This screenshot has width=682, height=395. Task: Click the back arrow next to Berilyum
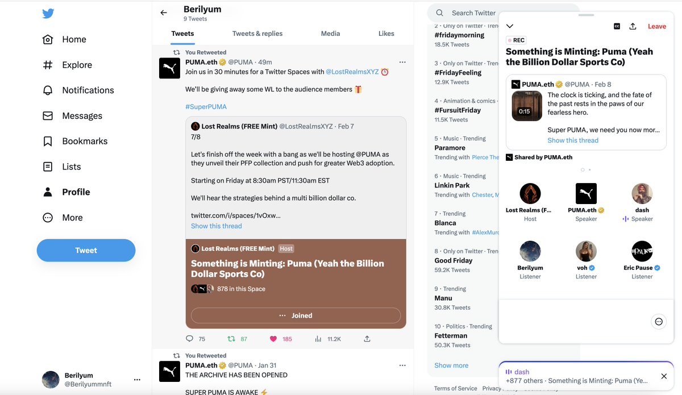pyautogui.click(x=164, y=13)
